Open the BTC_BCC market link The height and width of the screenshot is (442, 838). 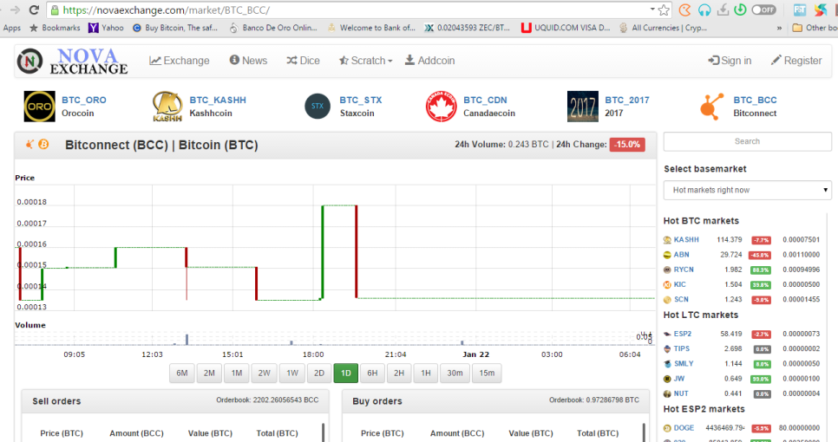[756, 100]
